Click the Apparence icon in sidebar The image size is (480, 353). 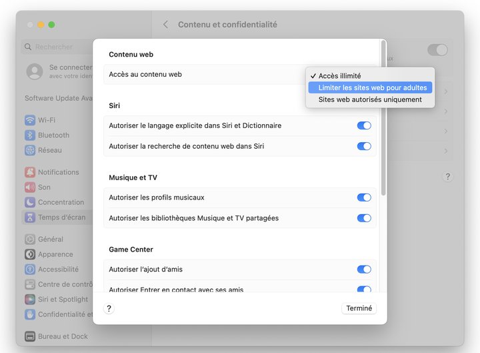(30, 254)
